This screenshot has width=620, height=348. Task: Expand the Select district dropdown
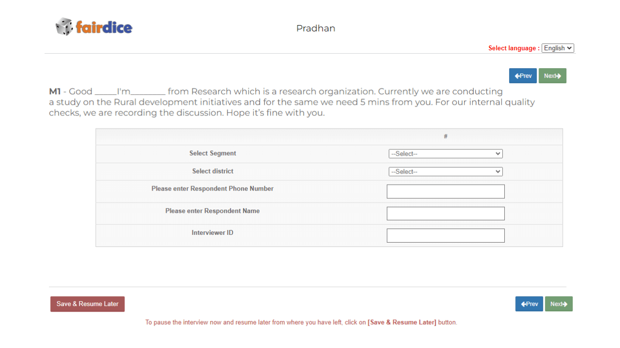445,172
